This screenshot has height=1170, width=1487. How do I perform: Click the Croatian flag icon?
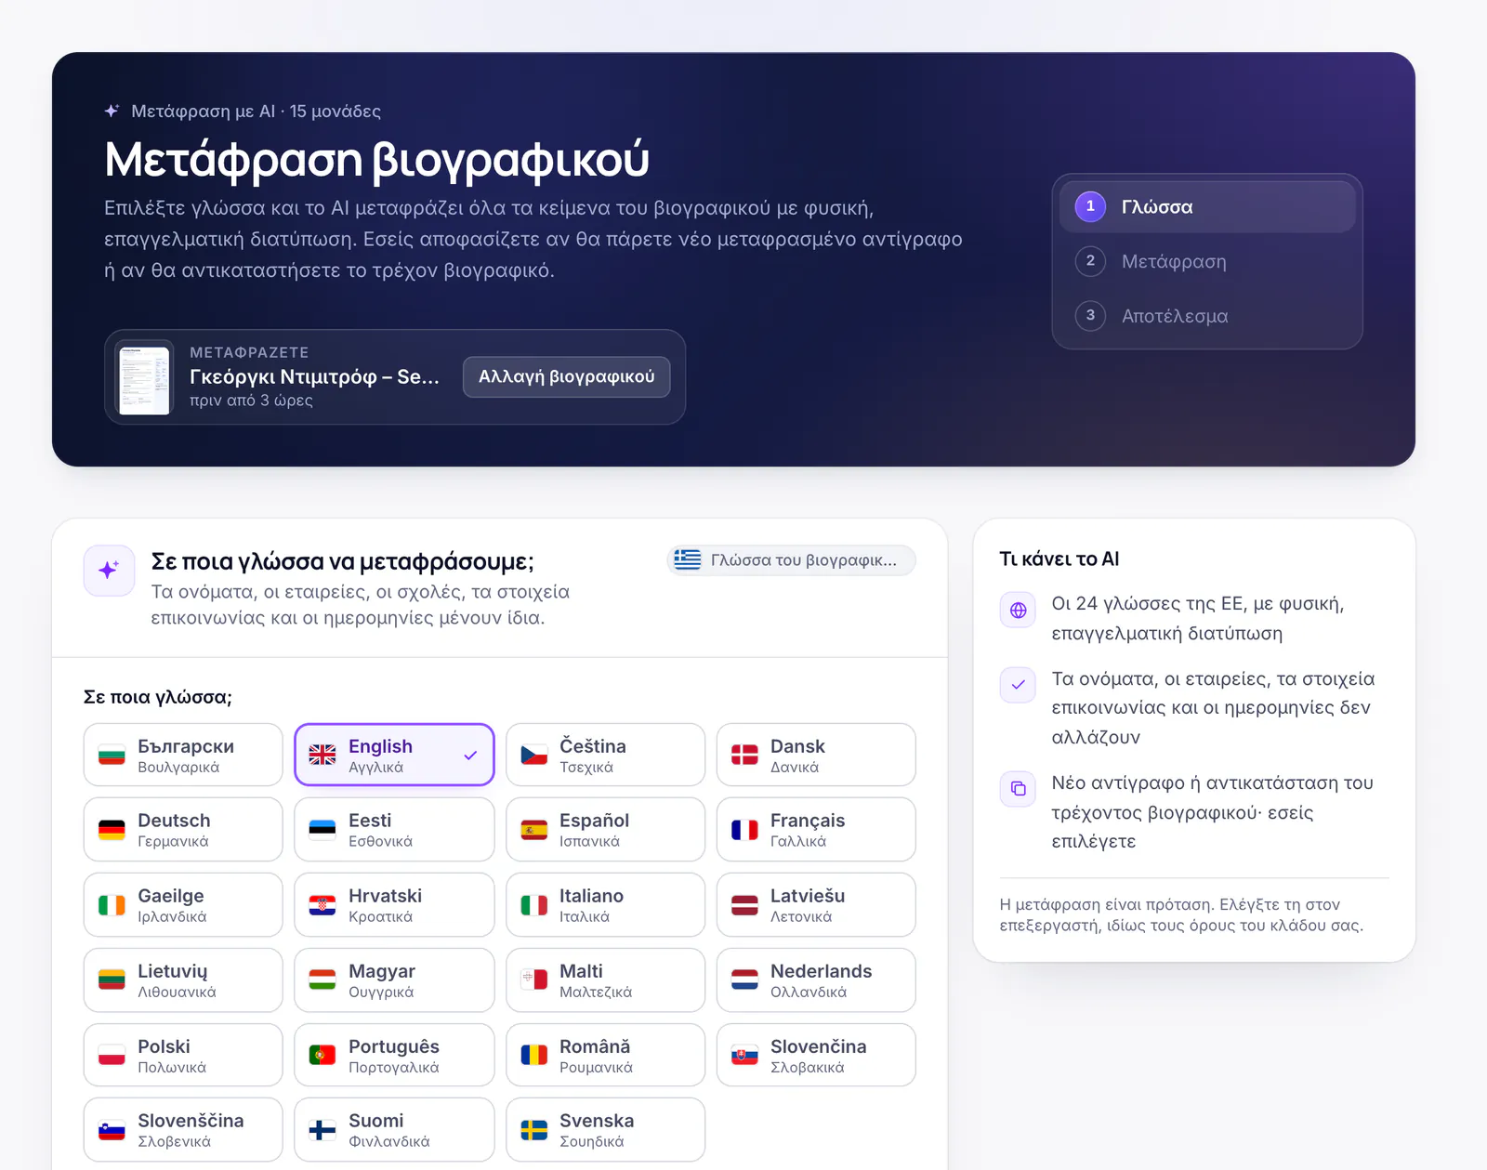click(322, 904)
